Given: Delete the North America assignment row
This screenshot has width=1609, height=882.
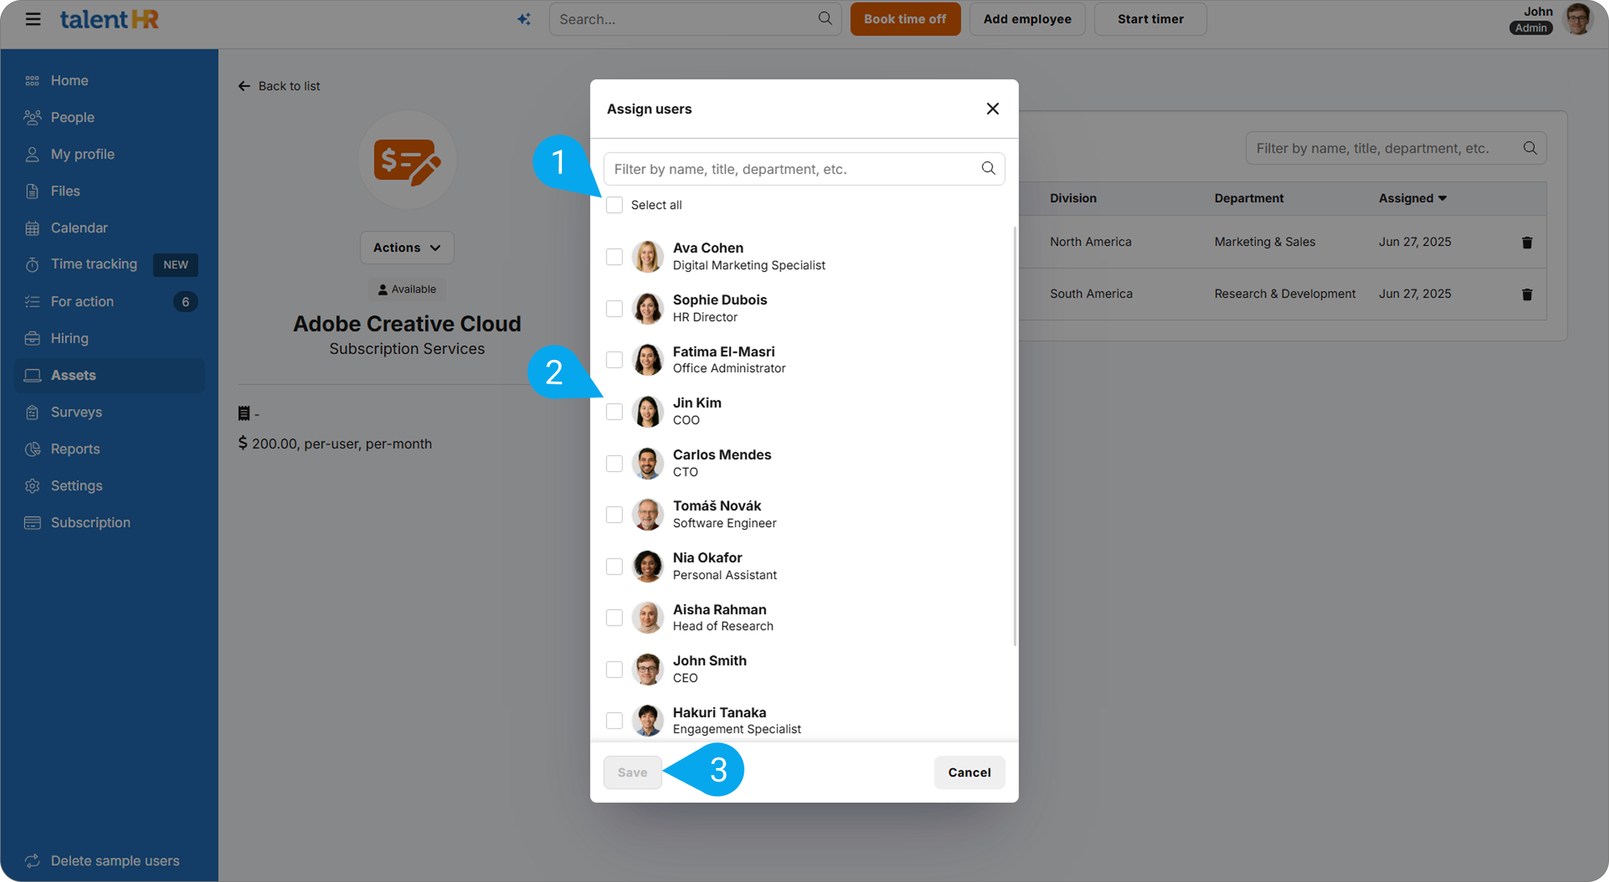Looking at the screenshot, I should point(1527,243).
